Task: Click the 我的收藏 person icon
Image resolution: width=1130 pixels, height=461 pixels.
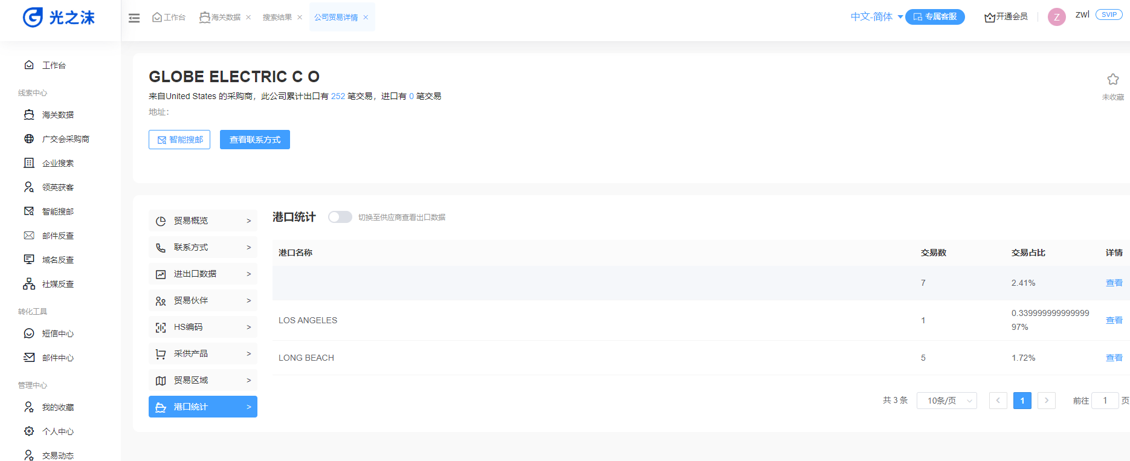Action: point(29,407)
